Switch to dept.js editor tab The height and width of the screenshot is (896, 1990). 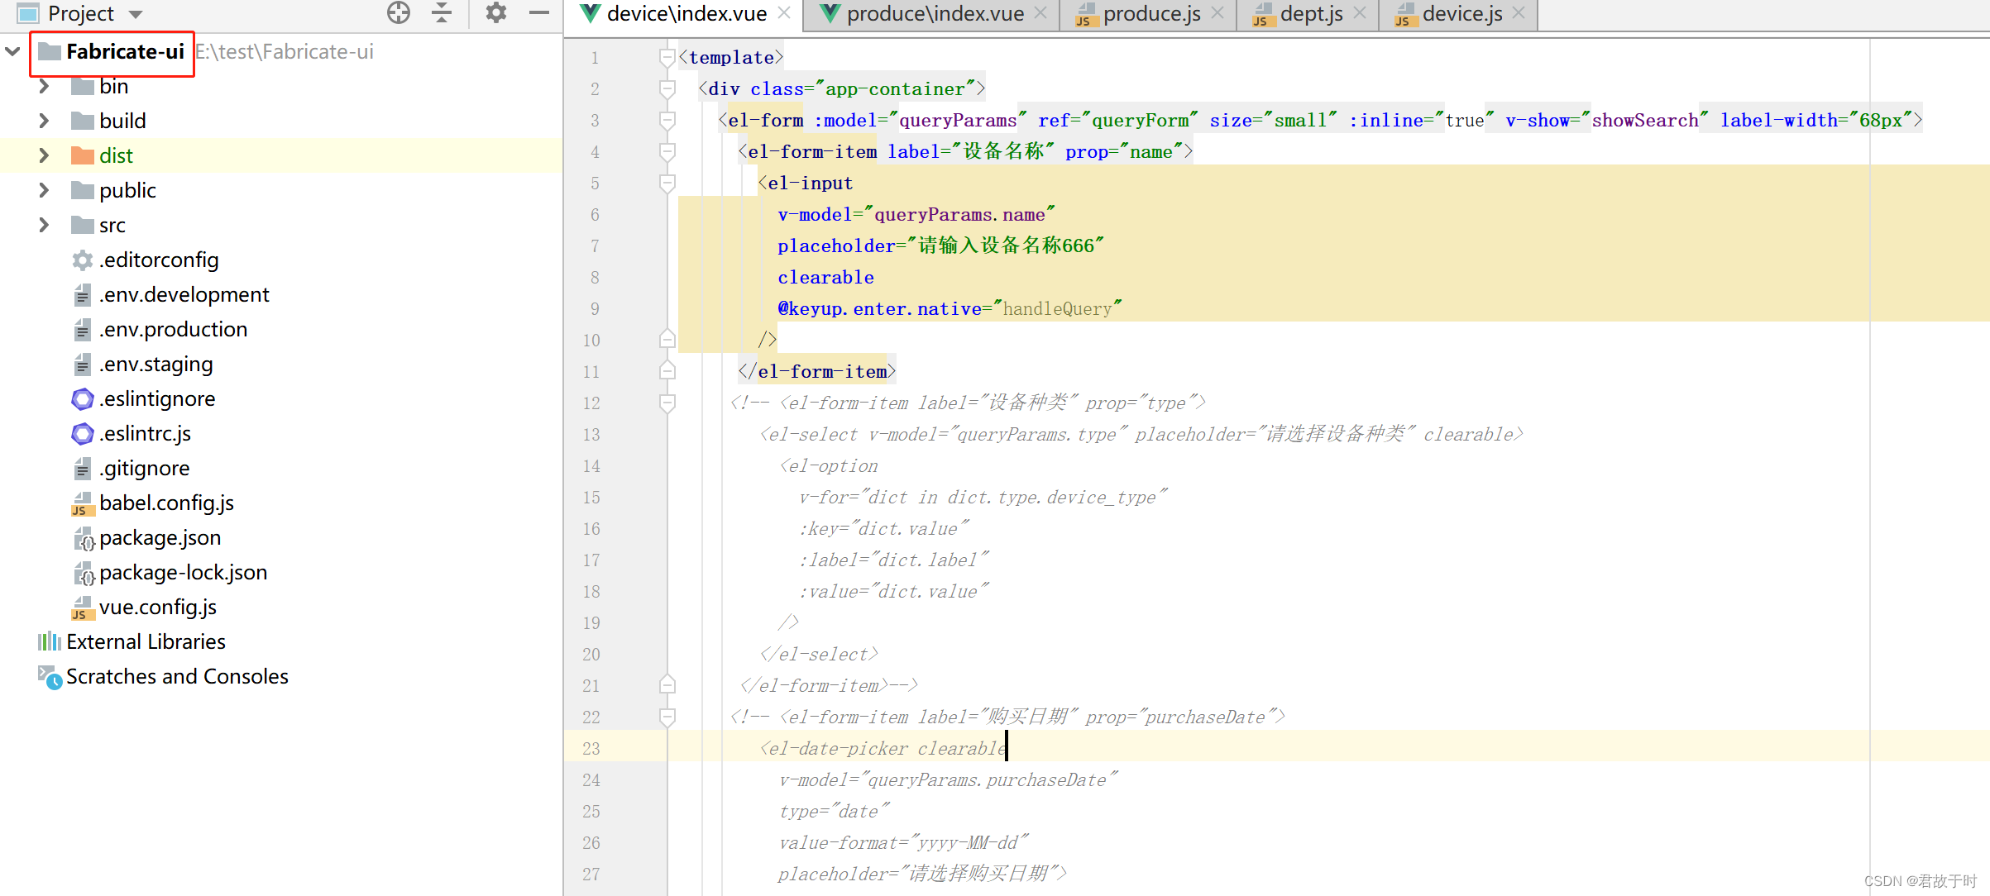(x=1310, y=14)
